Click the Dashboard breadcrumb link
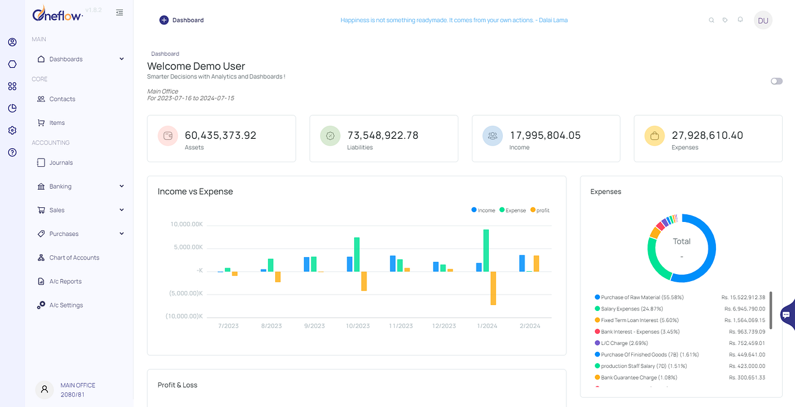Screen dimensions: 795x407 165,54
